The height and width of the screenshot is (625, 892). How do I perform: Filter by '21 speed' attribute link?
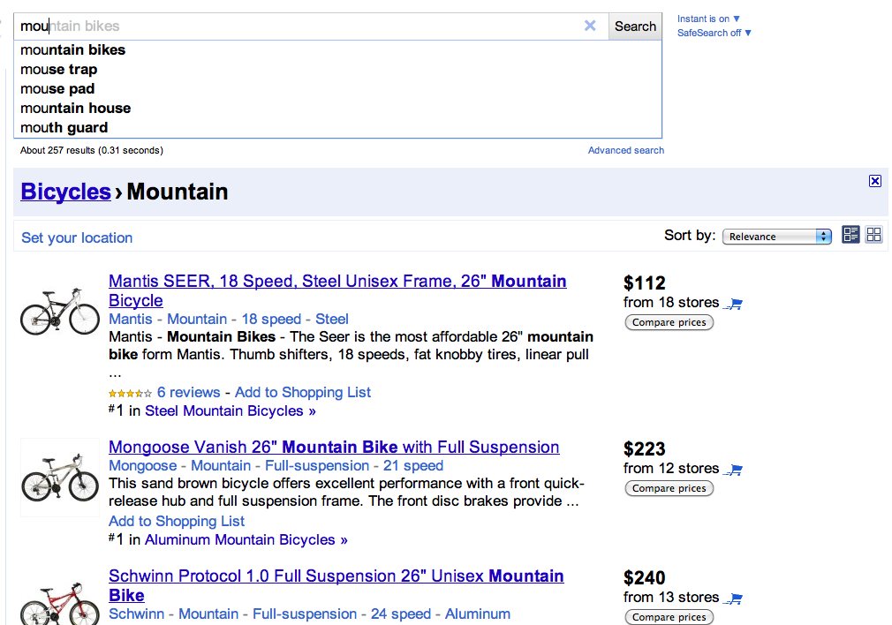coord(413,466)
